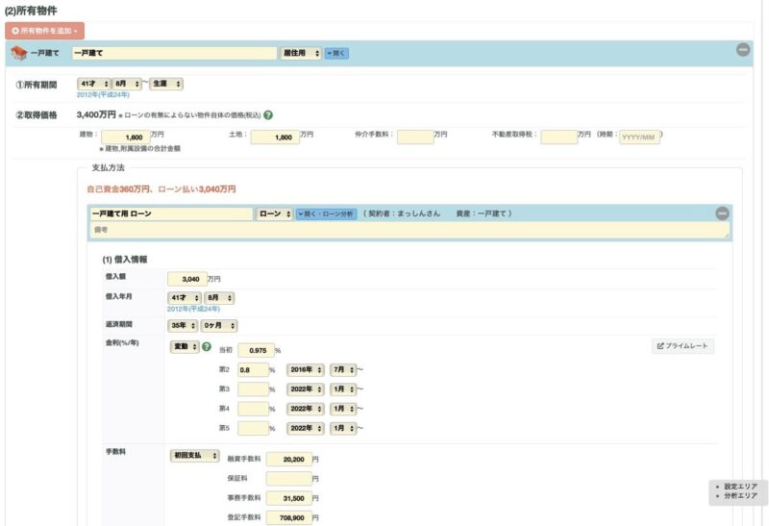This screenshot has height=526, width=769.
Task: Click the 一戸建て house icon
Action: 18,53
